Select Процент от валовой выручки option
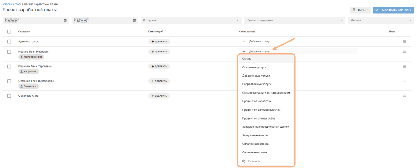Viewport: 417px width, 168px height. 266,110
